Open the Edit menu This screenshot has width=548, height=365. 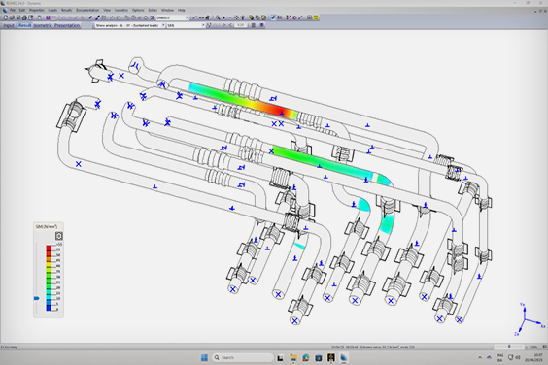tap(22, 10)
